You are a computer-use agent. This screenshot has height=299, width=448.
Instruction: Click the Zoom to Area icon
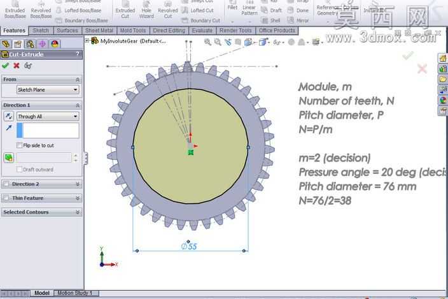pyautogui.click(x=218, y=42)
